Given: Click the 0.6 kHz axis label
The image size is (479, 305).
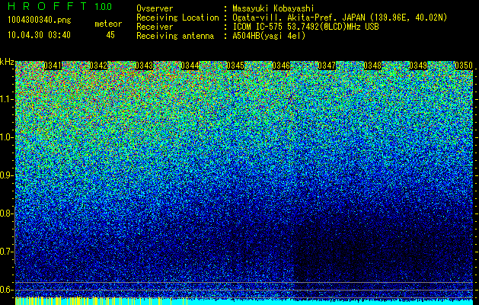Looking at the screenshot, I should 6,290.
